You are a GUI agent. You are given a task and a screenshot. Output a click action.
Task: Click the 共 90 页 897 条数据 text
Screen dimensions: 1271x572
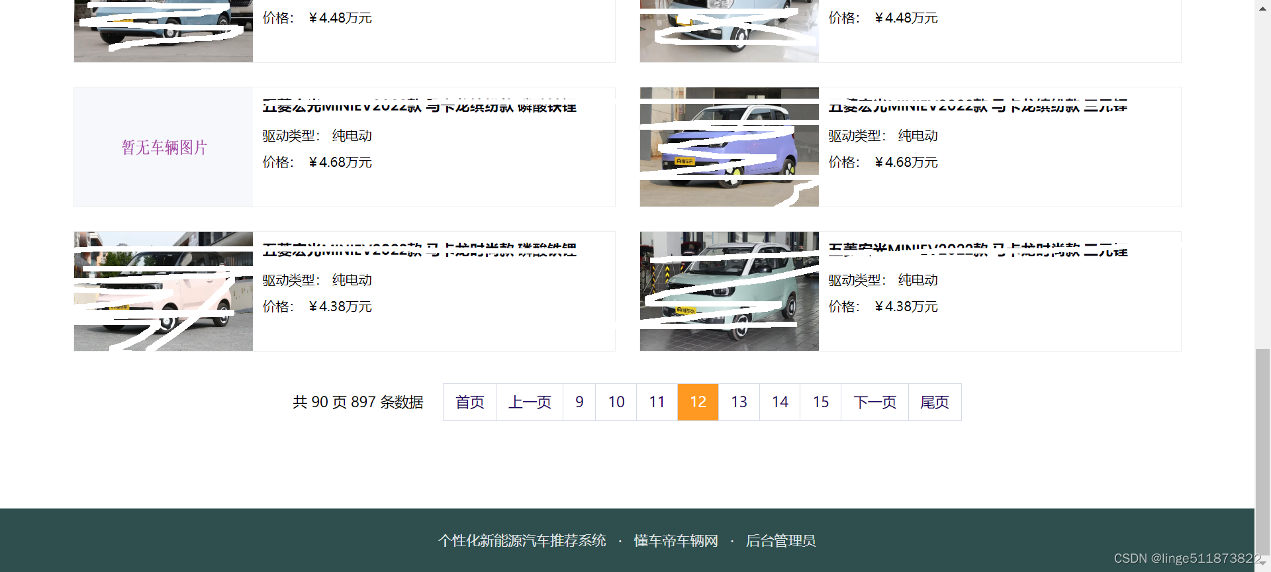tap(358, 402)
